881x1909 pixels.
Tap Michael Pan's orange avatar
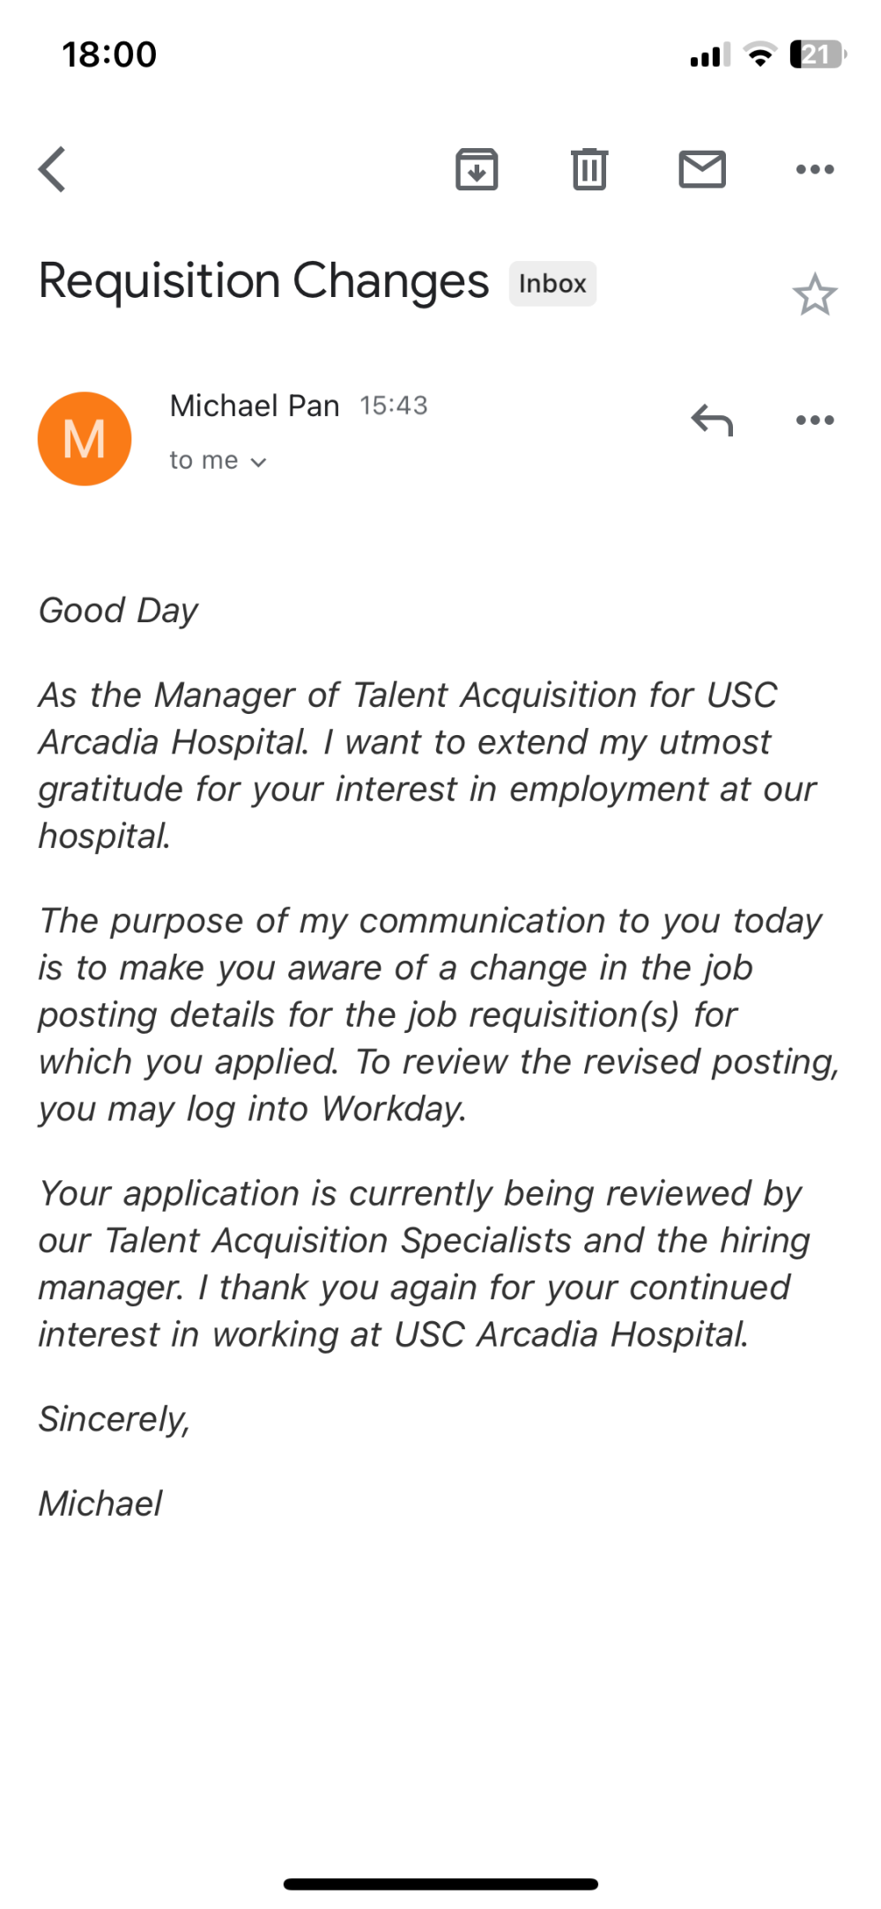click(x=85, y=439)
